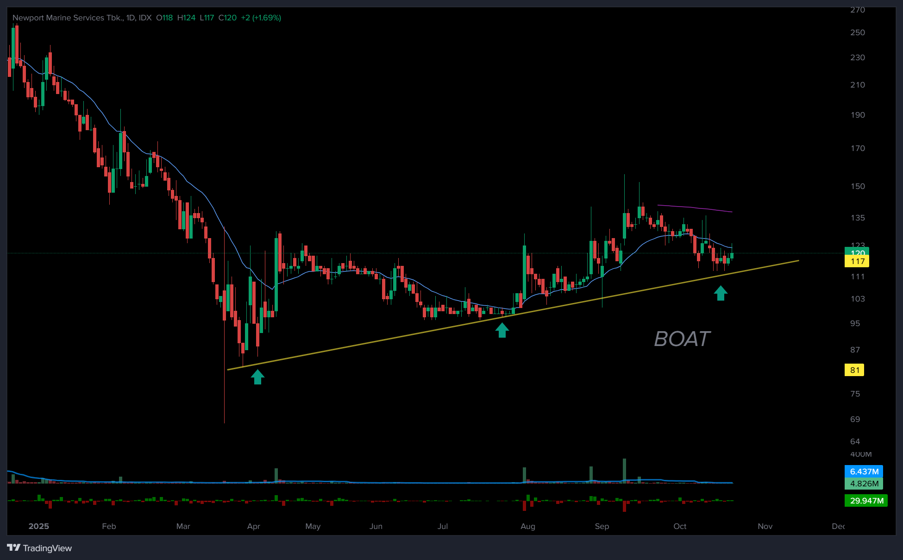Select the short purple line above October candles
Image resolution: width=903 pixels, height=560 pixels.
click(695, 208)
